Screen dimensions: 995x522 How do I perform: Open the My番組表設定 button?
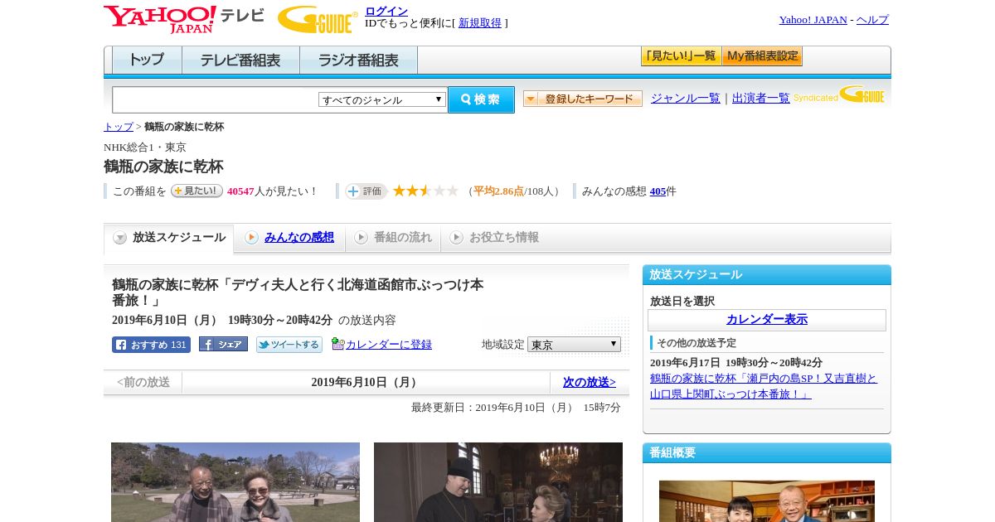[x=762, y=56]
